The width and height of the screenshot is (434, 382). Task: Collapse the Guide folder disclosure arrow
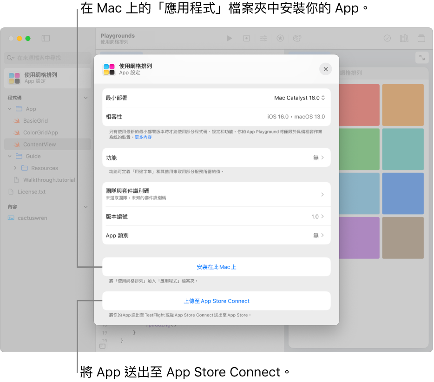(10, 156)
